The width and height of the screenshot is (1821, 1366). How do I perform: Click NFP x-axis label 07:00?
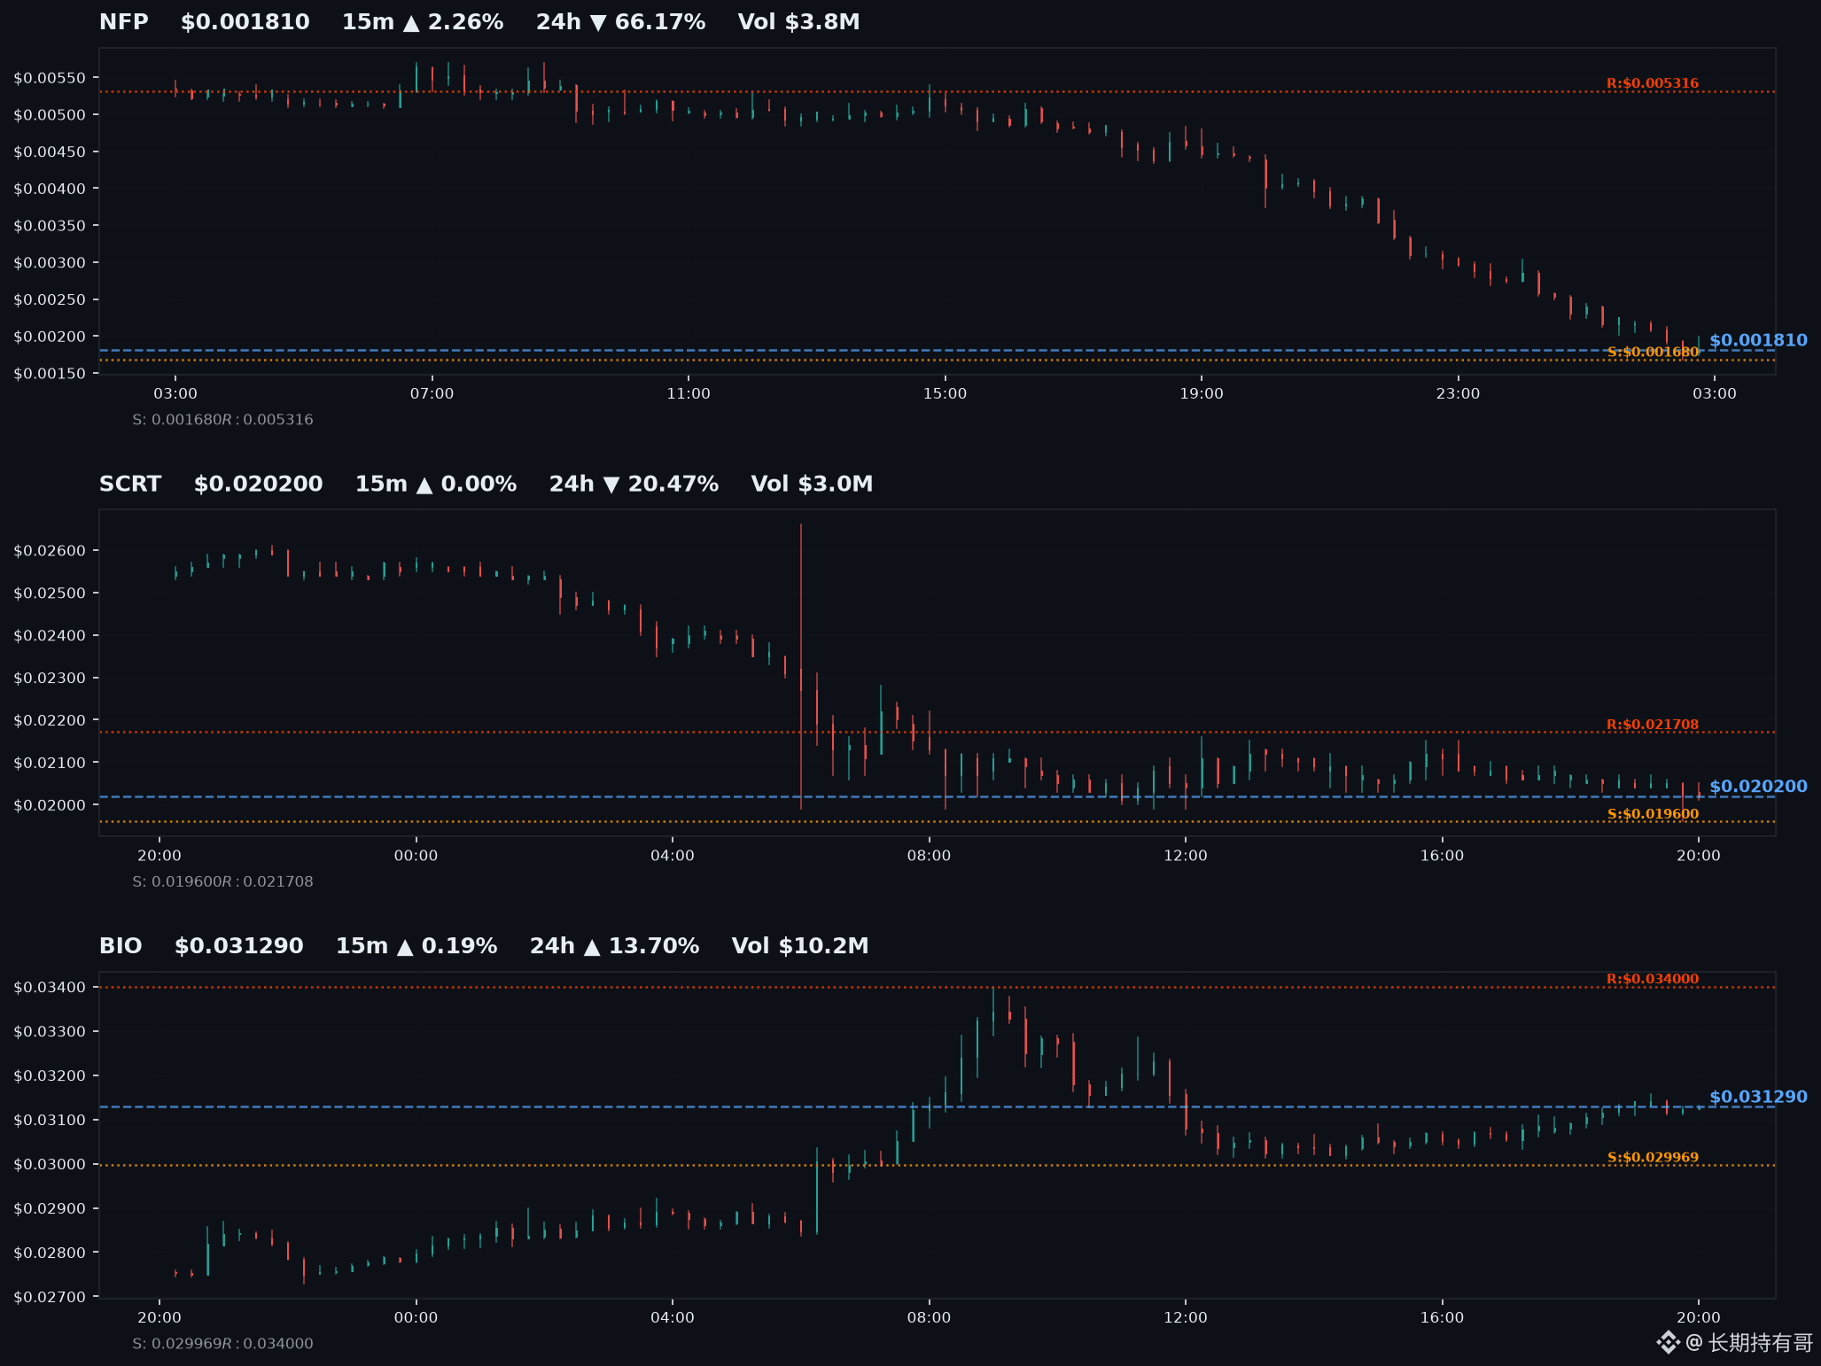coord(432,394)
